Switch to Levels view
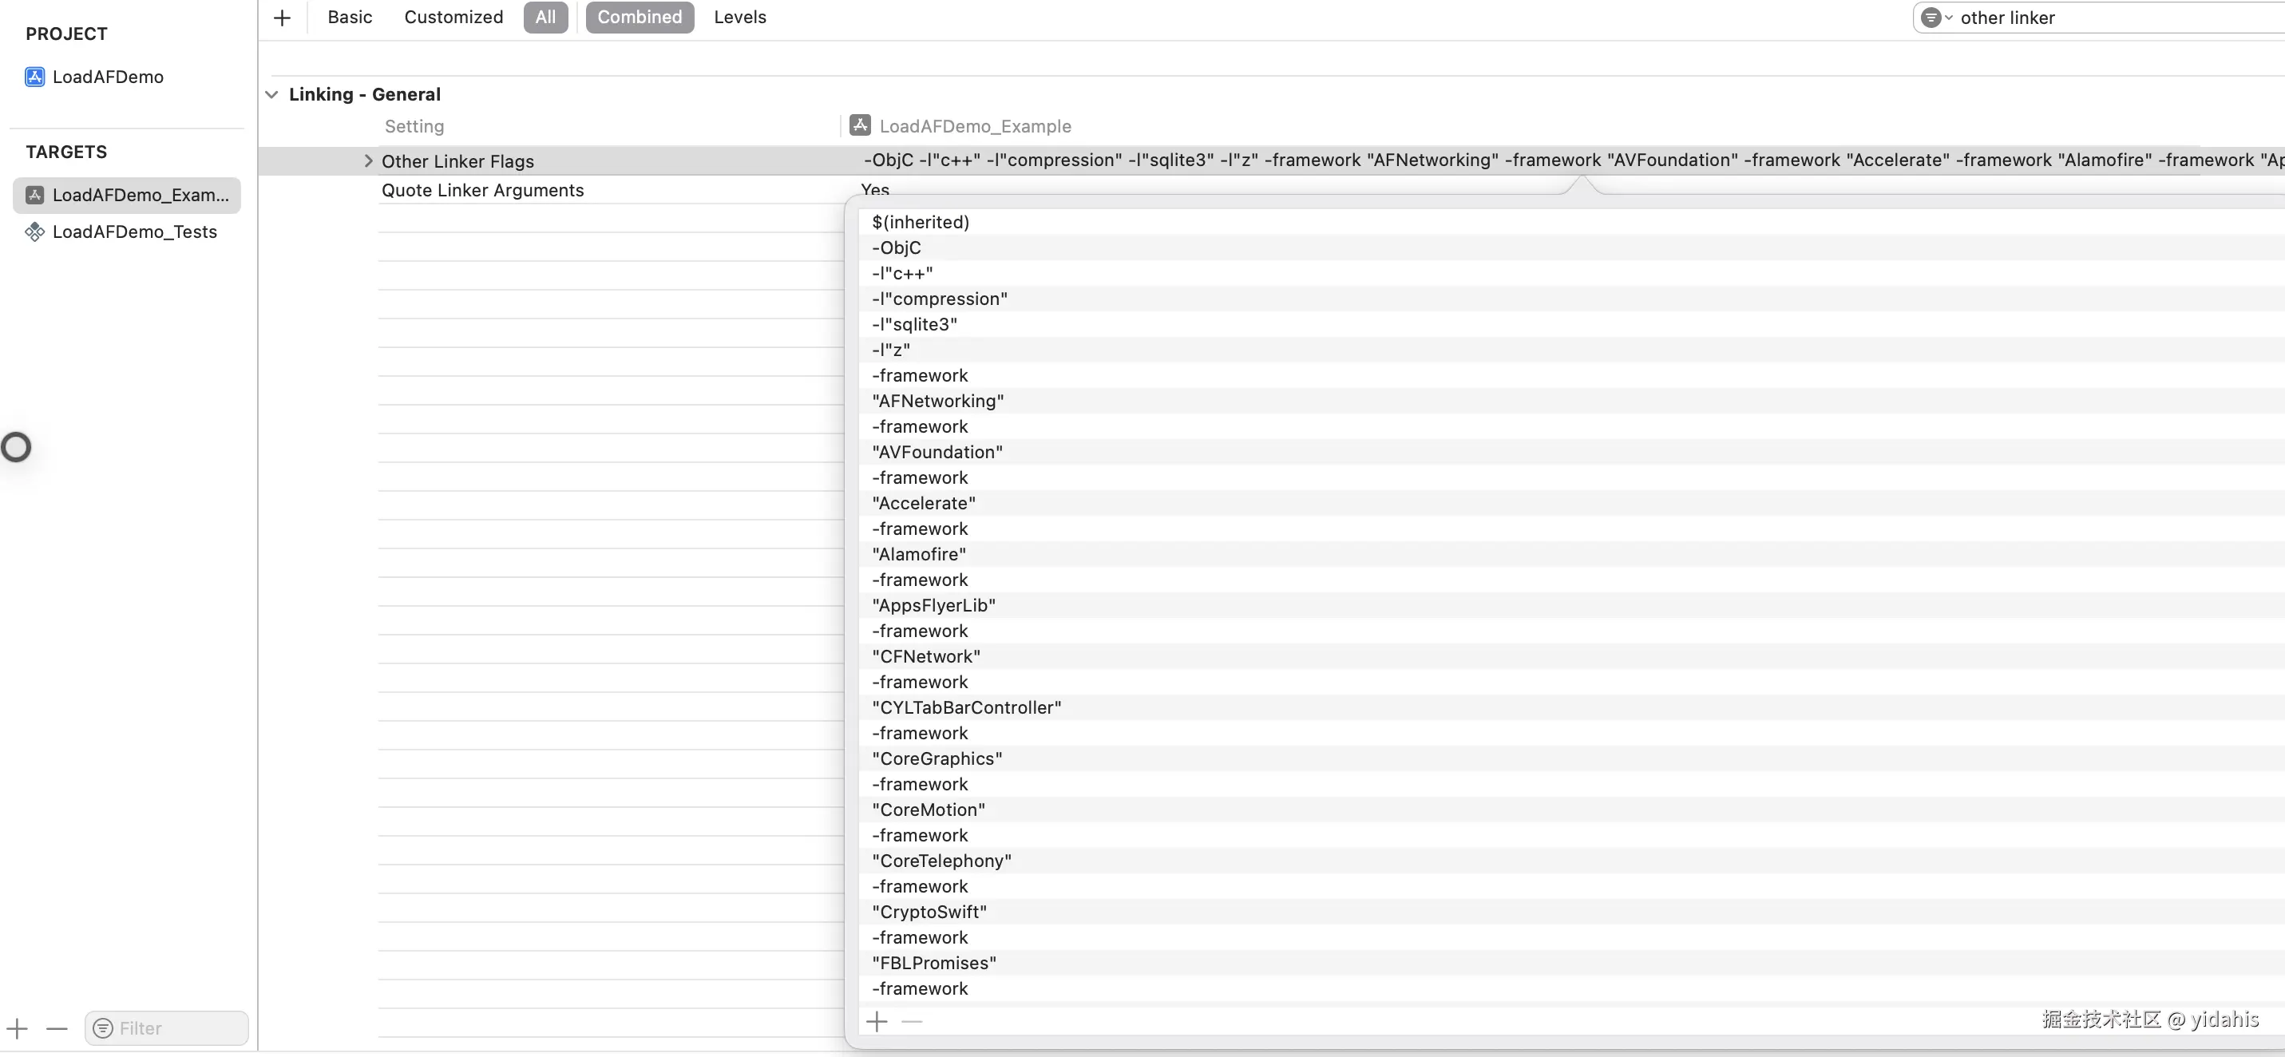The image size is (2285, 1057). coord(739,18)
